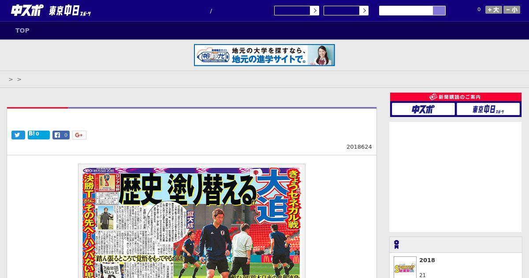Screen dimensions: 529x278
Task: Open the sidebar thumbnail next to 2018
Action: pos(405,267)
